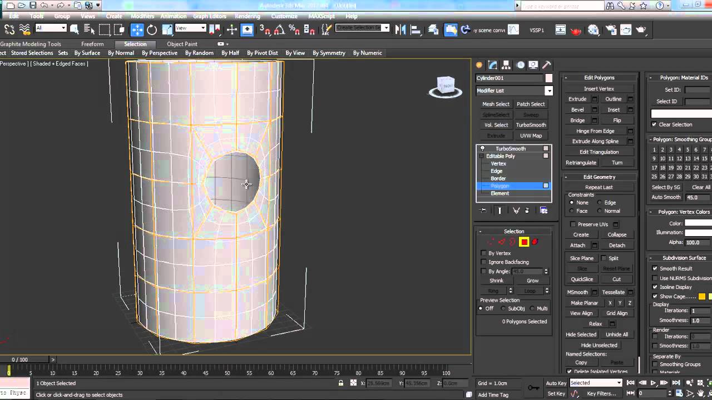Open the Customize menu
The width and height of the screenshot is (712, 400).
tap(284, 16)
